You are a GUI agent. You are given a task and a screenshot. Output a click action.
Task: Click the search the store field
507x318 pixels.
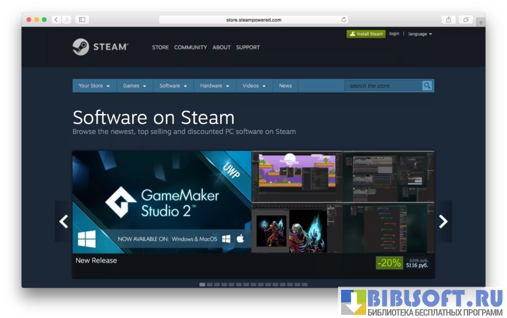(383, 86)
